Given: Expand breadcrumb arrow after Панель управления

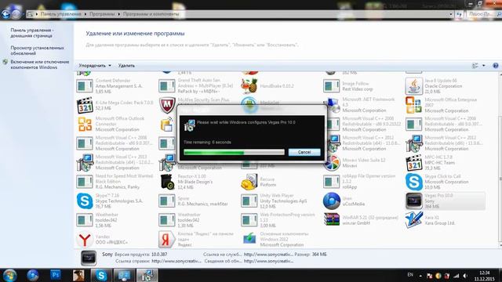Looking at the screenshot, I should coord(85,14).
